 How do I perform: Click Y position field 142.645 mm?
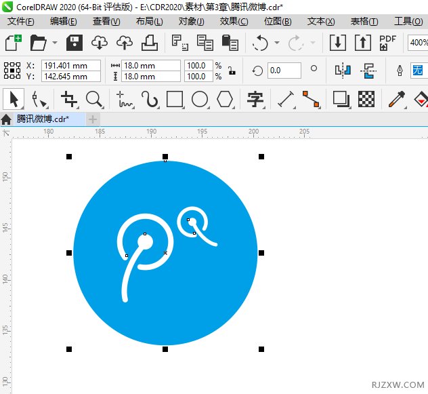(71, 77)
